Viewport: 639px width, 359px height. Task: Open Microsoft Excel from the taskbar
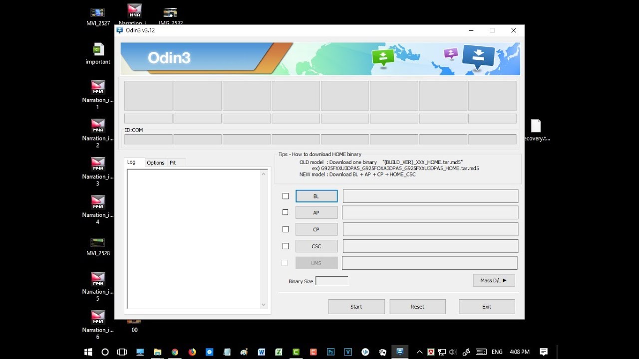coord(279,352)
